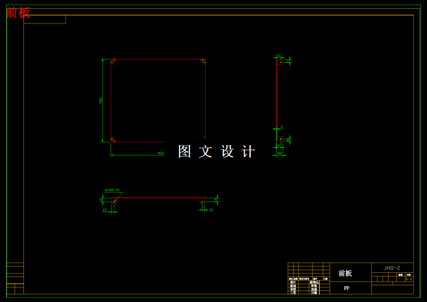Click the red 前板 title label
Screen dimensions: 427x302
tap(18, 13)
